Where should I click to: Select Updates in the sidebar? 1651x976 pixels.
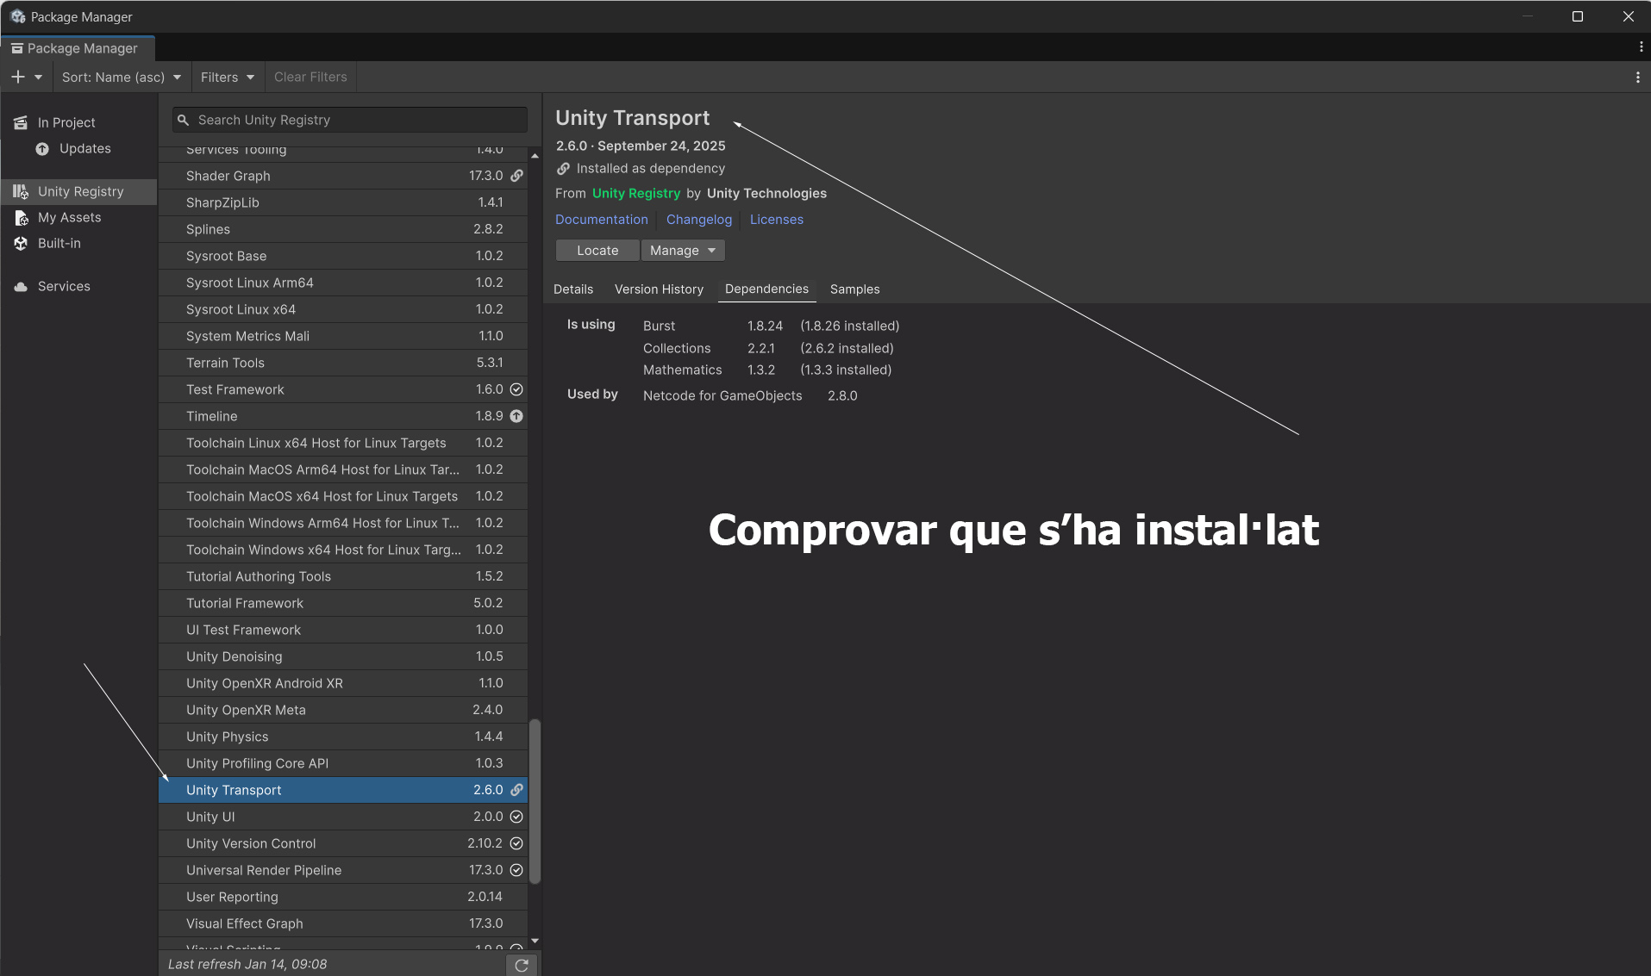pos(84,148)
